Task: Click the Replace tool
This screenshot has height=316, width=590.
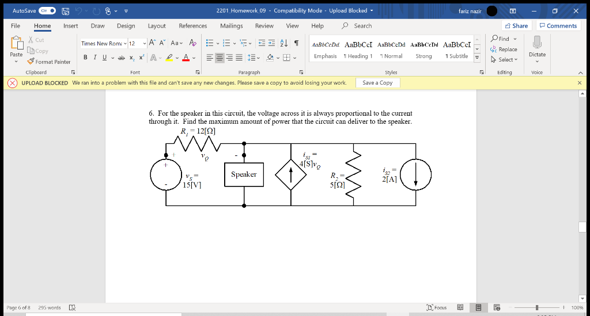Action: point(504,50)
